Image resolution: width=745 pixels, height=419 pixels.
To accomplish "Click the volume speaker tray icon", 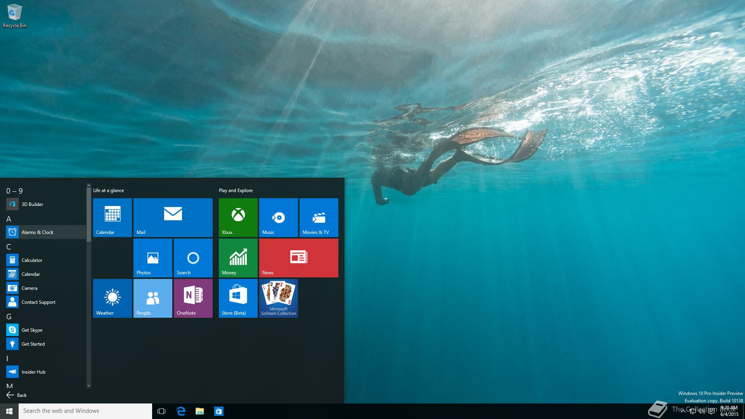I will [x=702, y=411].
